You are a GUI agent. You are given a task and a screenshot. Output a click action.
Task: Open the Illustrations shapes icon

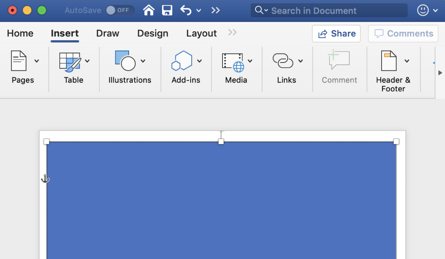[125, 61]
